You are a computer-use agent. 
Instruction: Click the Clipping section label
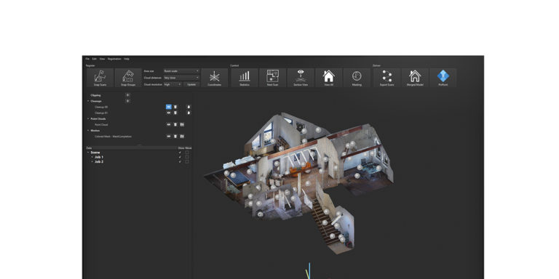[x=95, y=95]
